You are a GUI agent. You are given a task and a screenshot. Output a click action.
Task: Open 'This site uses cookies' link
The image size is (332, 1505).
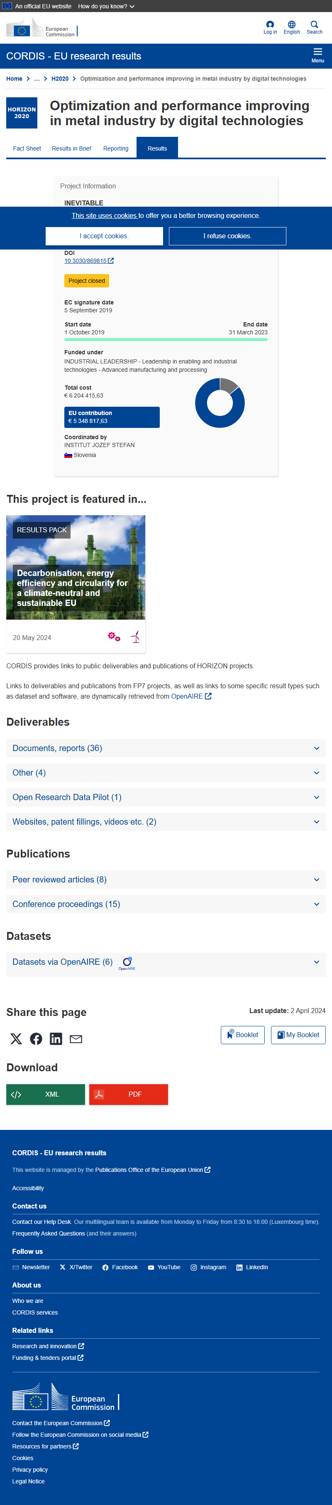(x=105, y=215)
